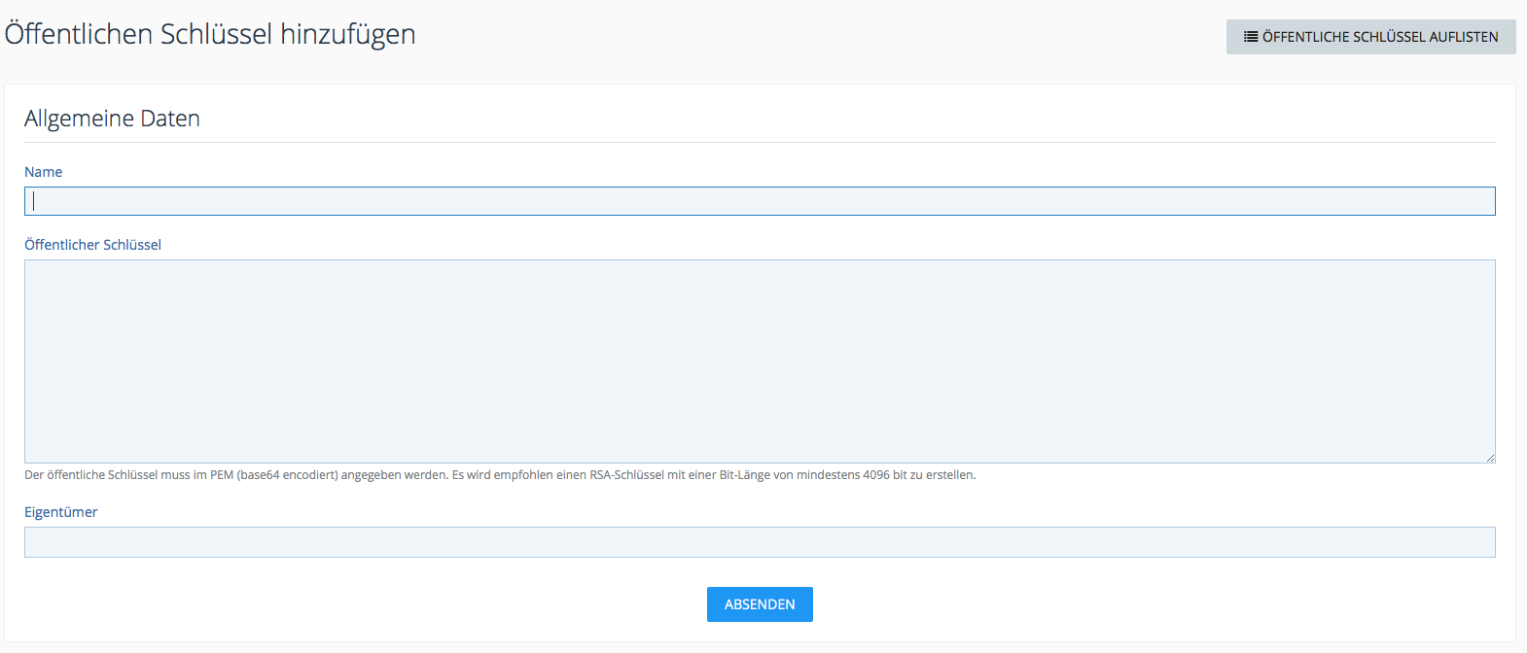Click '4096 bit' in the hint text
Screen dimensions: 1527x653
pos(885,475)
